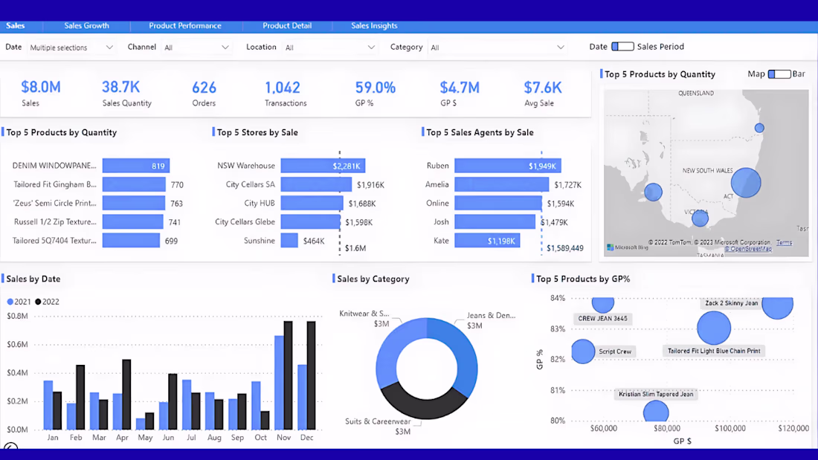This screenshot has height=460, width=818.
Task: Expand the Location filter dropdown
Action: click(329, 48)
